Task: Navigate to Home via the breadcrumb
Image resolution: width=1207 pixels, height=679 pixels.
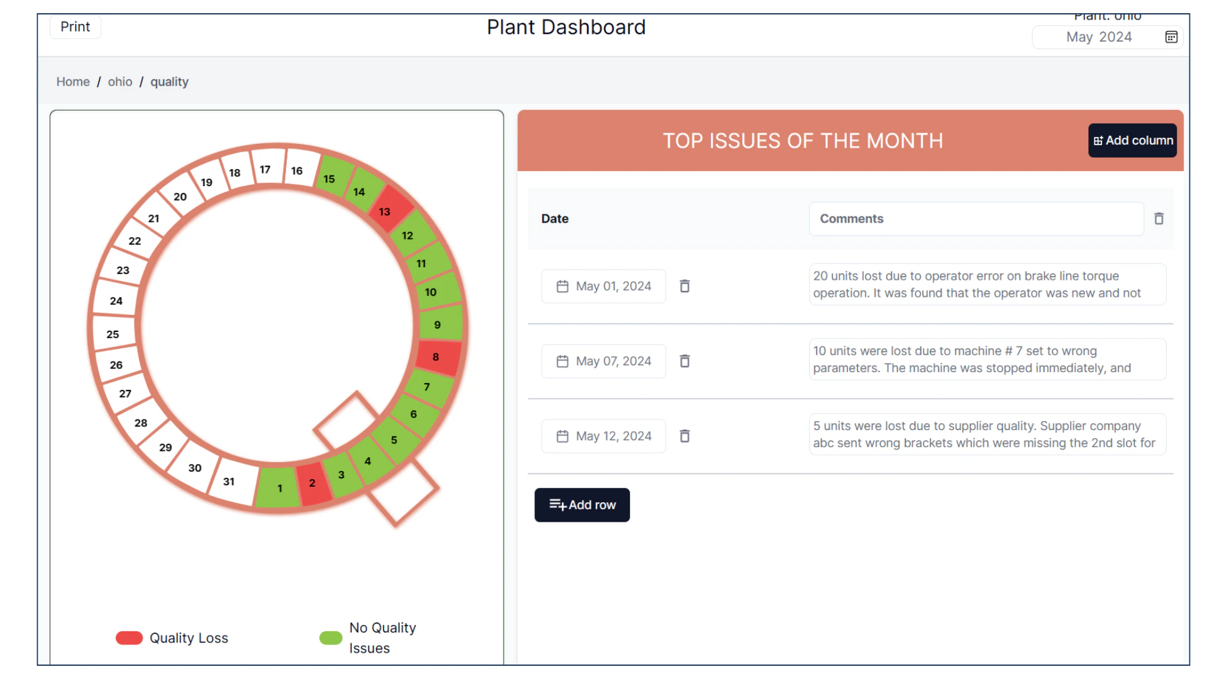Action: tap(73, 82)
